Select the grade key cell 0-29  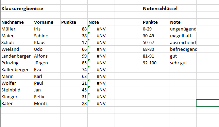155,29
